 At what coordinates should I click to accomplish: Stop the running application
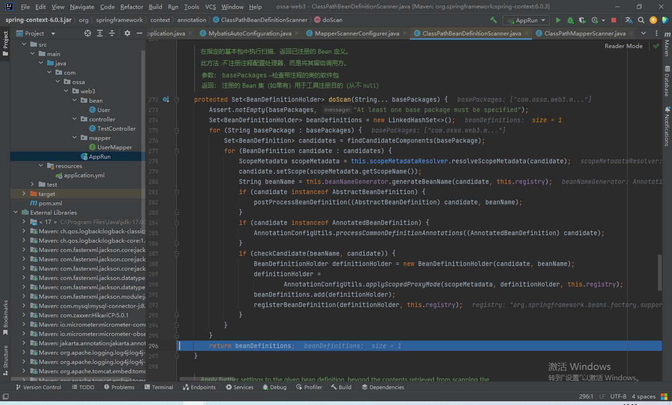[614, 20]
